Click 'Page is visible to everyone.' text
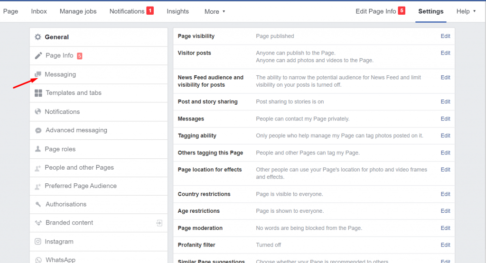Screen dimensions: 486x263 pos(290,194)
